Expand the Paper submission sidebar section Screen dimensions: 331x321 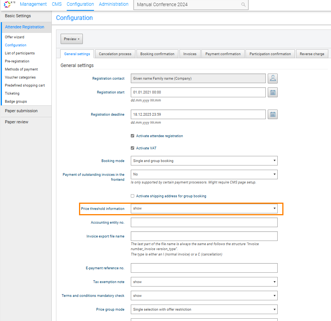[21, 111]
